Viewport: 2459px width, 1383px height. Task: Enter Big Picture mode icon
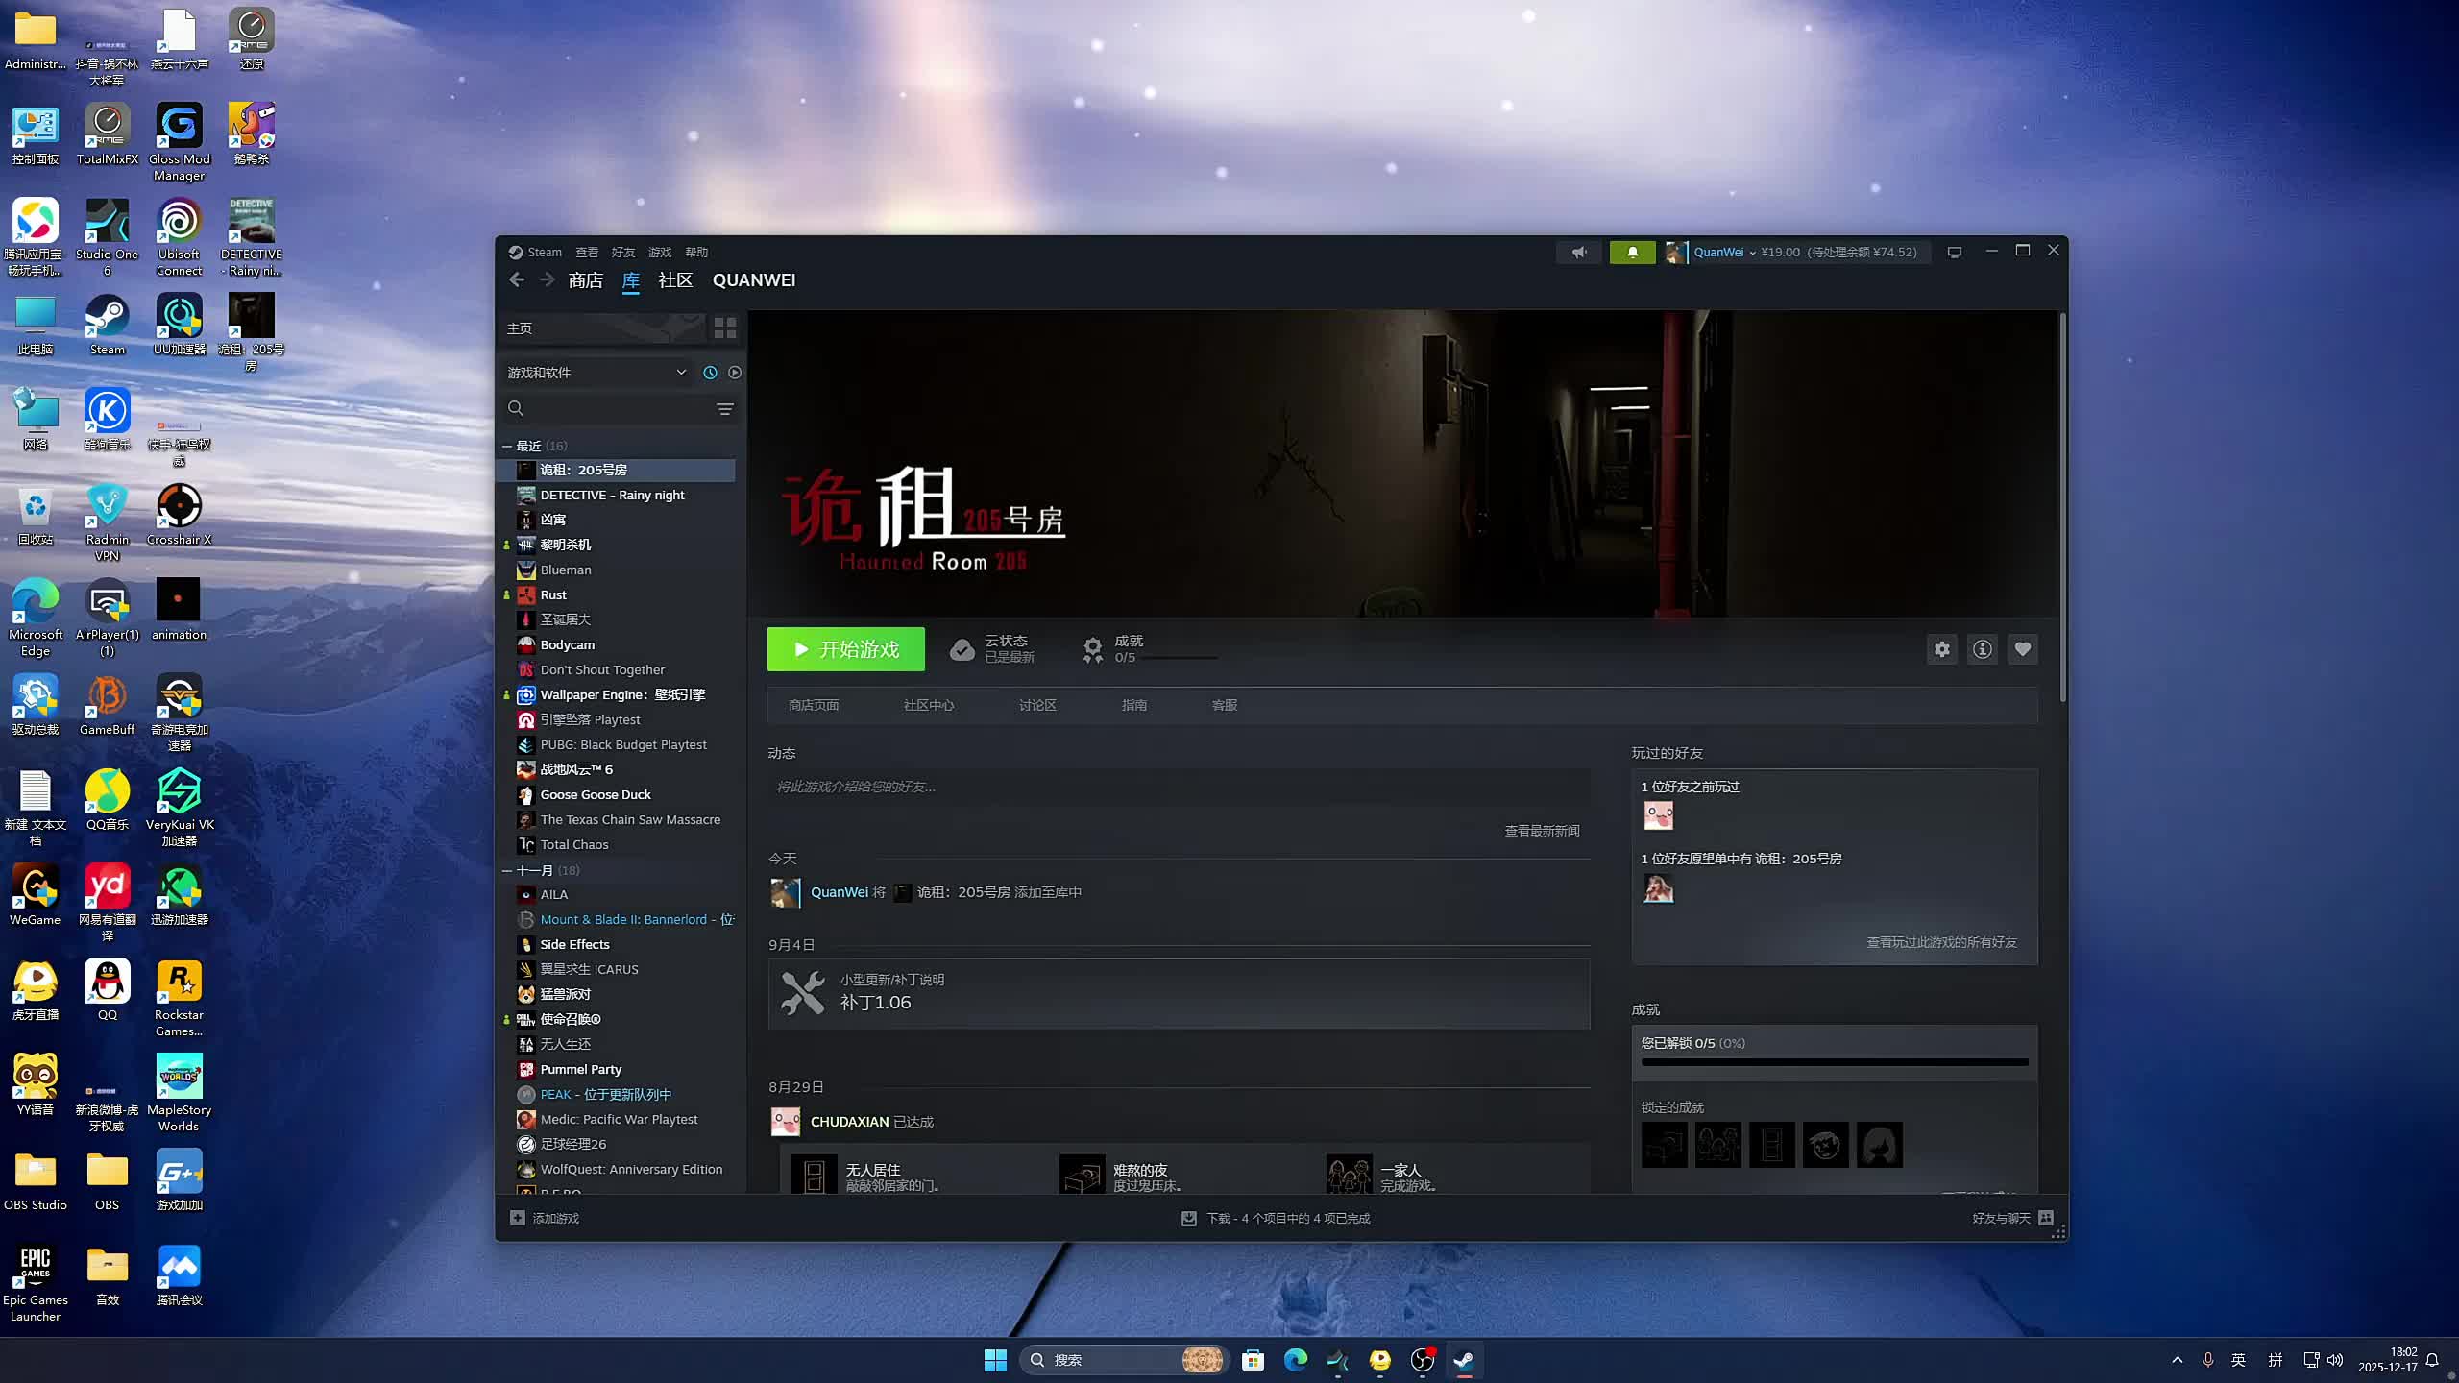tap(1954, 252)
